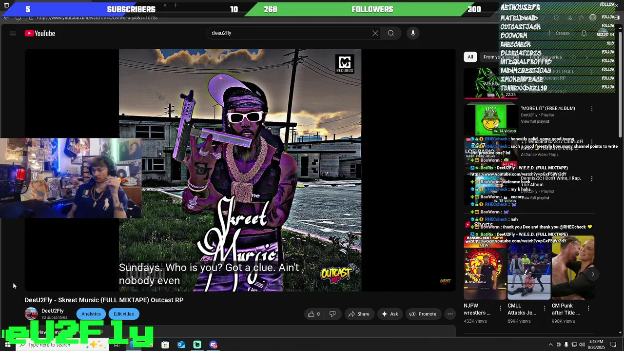Open video Analytics
Viewport: 624px width, 351px height.
click(x=91, y=314)
